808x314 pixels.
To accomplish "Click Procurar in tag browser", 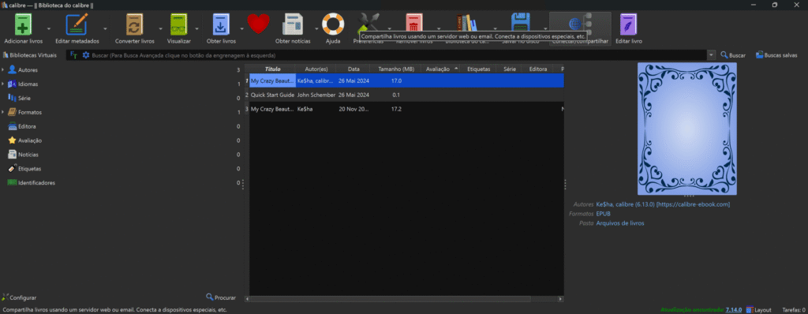I will [x=221, y=297].
